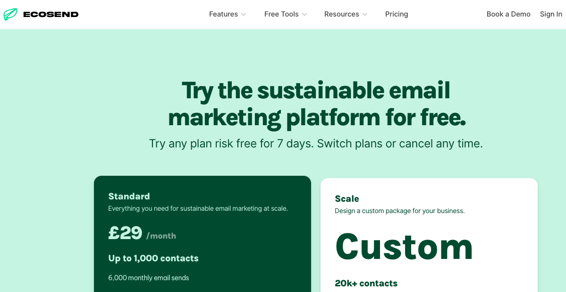The height and width of the screenshot is (292, 566).
Task: Click the chevron next to Resources
Action: [x=364, y=15]
